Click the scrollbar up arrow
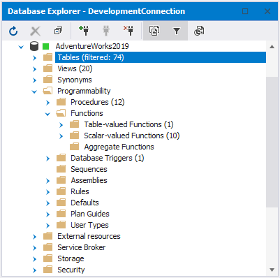280x278 pixels. [272, 46]
